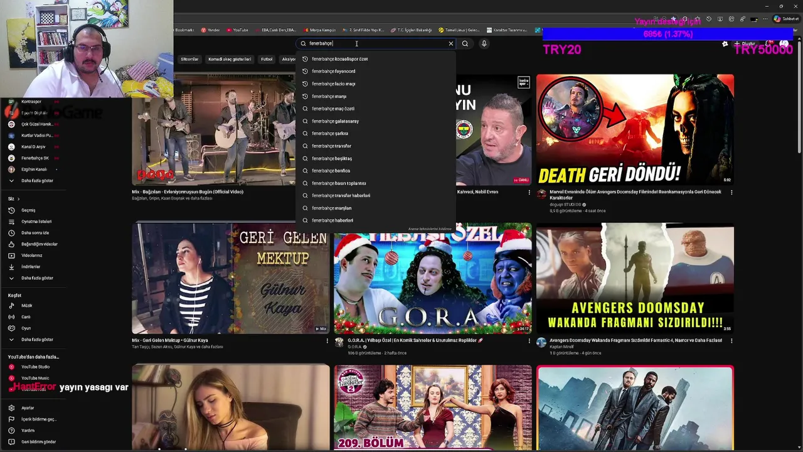Choose suggestion 'fenerbahçe basın toplantısı'
This screenshot has height=452, width=803.
(376, 183)
